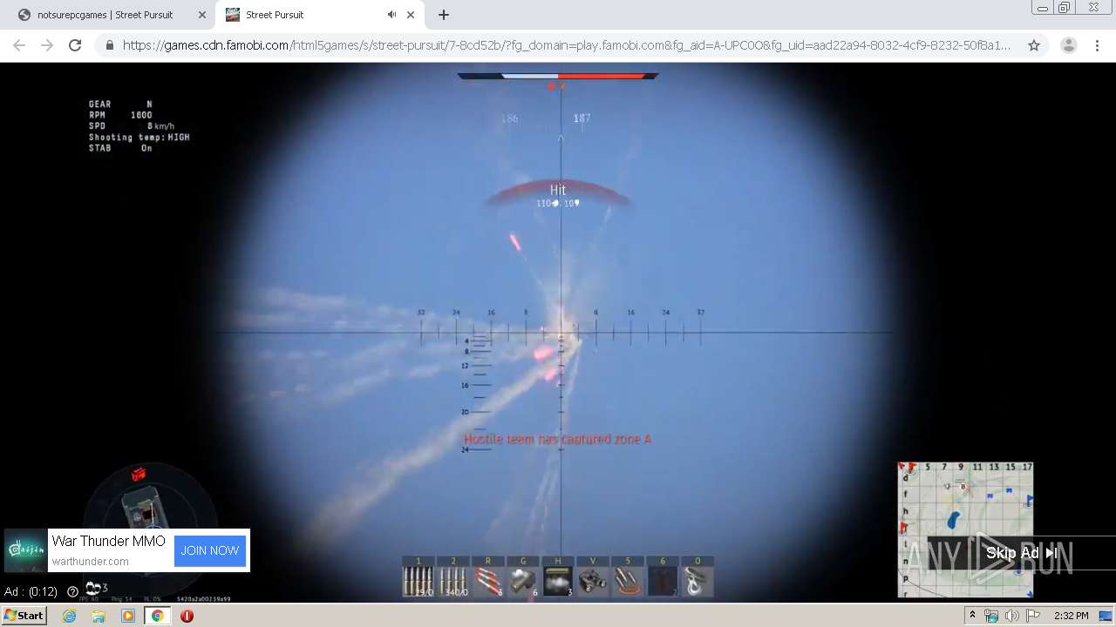This screenshot has height=627, width=1116.
Task: Click the Chrome taskbar button
Action: [158, 616]
